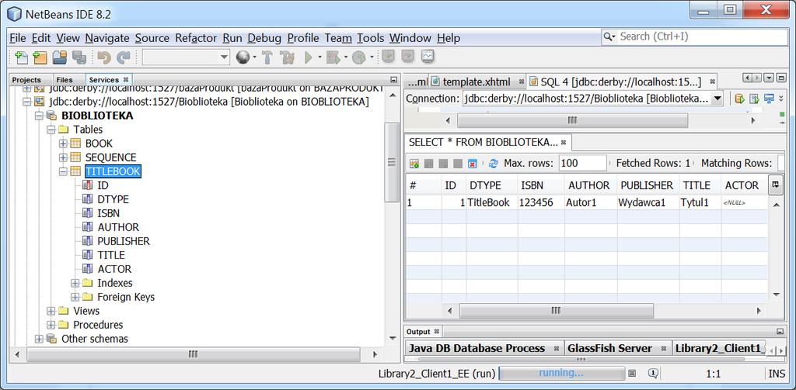796x390 pixels.
Task: Open the File menu
Action: pyautogui.click(x=17, y=38)
